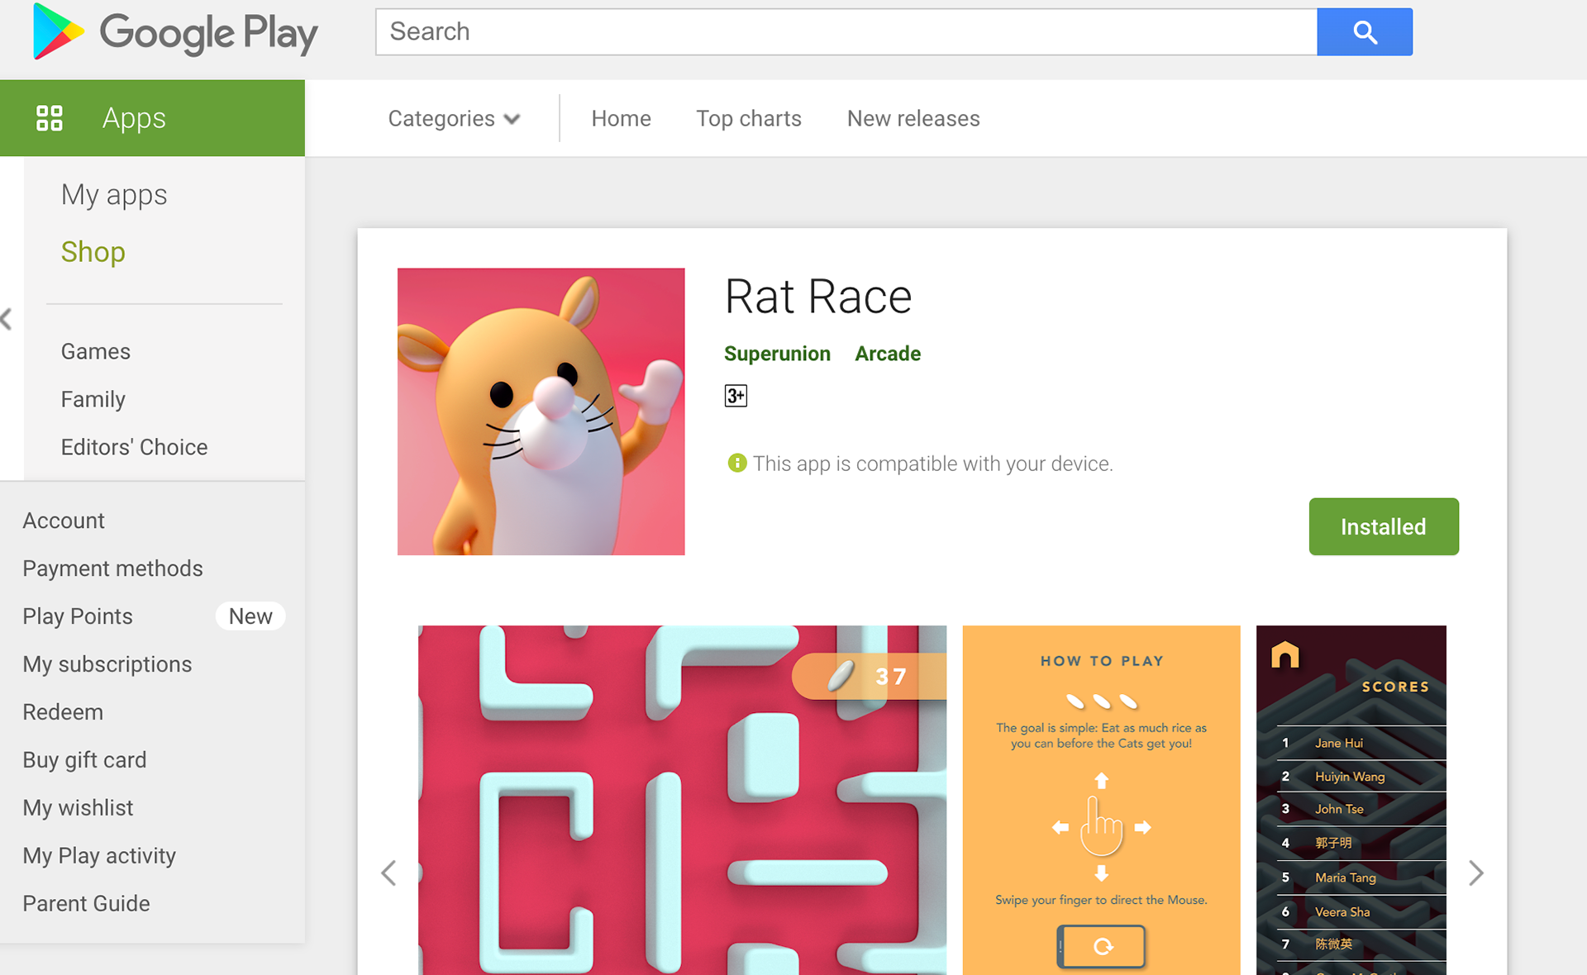Click next screenshot arrow
The width and height of the screenshot is (1587, 975).
click(x=1476, y=873)
